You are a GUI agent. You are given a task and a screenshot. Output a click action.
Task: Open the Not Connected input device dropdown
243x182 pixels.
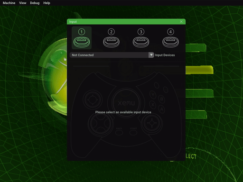[x=112, y=55]
